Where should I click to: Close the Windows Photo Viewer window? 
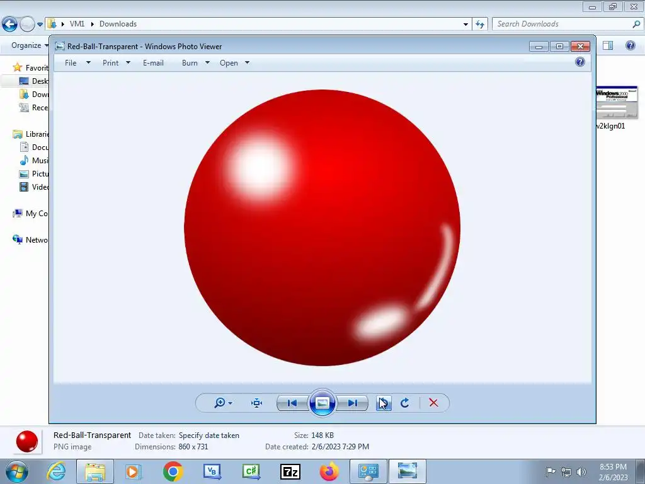pyautogui.click(x=580, y=47)
